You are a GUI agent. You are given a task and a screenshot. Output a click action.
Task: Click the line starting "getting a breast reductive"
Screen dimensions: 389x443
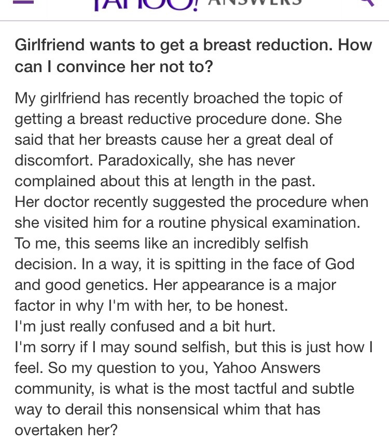point(178,119)
